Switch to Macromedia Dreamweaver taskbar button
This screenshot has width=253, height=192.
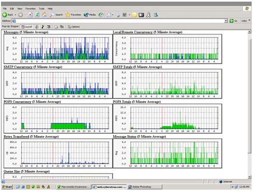point(73,187)
